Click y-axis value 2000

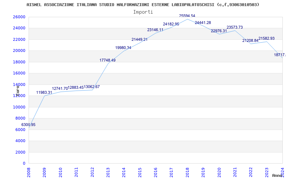(x=20, y=153)
